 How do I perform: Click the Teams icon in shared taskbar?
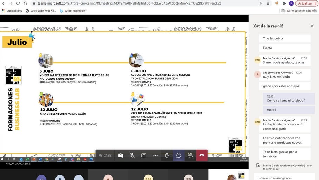[x=72, y=159]
